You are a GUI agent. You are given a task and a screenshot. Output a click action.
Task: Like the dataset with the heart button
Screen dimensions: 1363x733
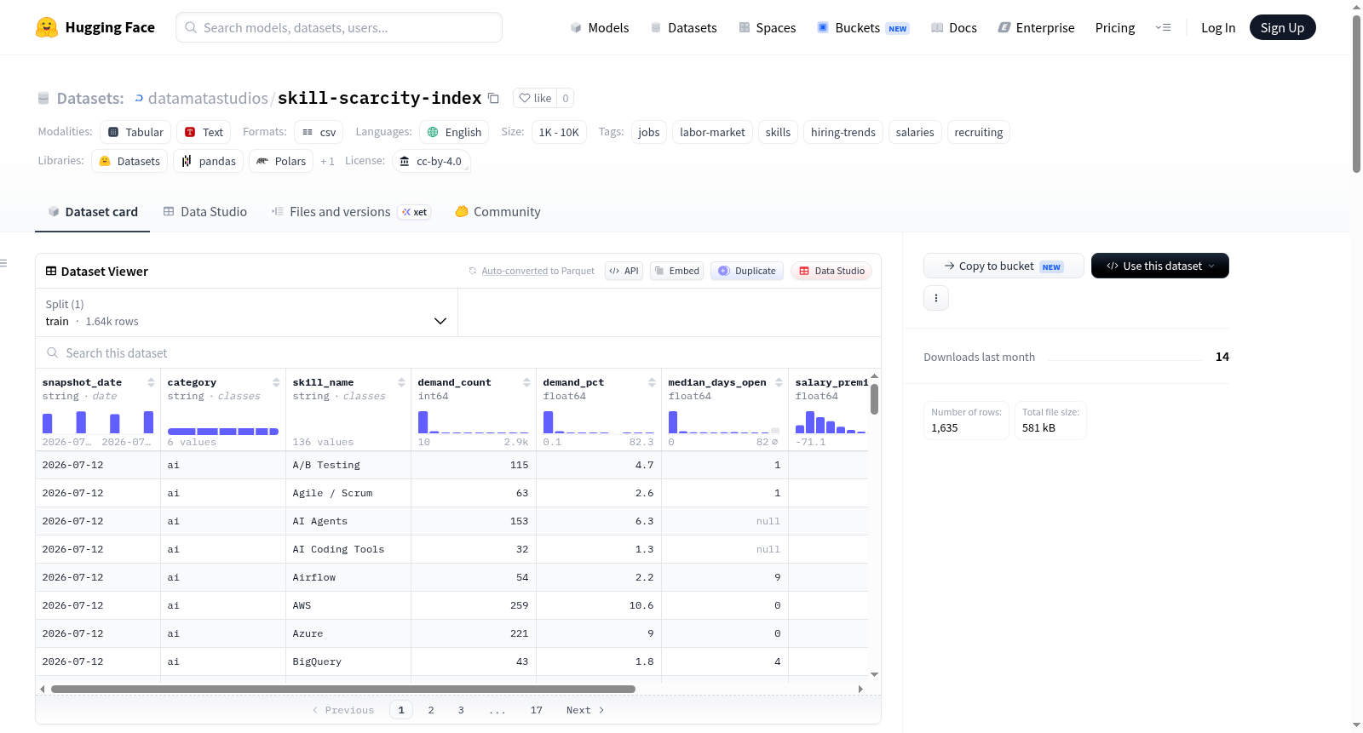535,98
